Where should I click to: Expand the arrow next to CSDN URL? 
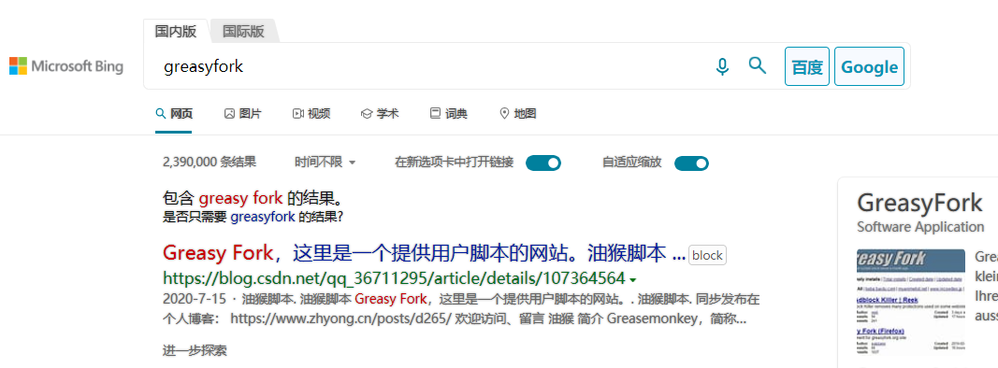click(x=632, y=279)
